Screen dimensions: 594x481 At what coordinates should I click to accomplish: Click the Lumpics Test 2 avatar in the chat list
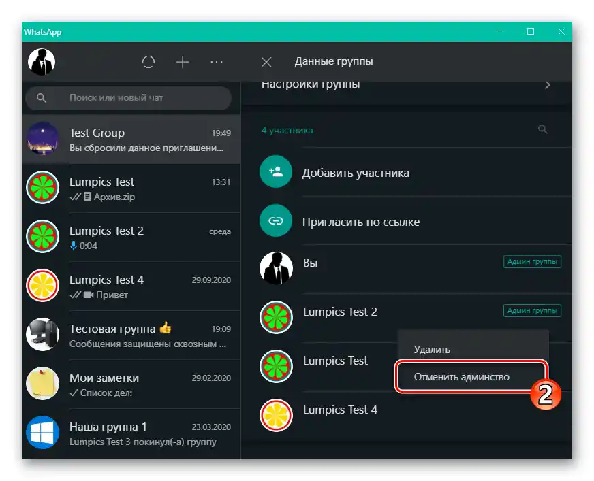pyautogui.click(x=42, y=237)
